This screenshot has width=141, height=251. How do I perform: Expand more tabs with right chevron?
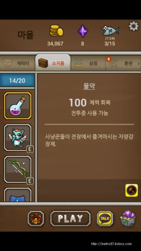point(139,64)
